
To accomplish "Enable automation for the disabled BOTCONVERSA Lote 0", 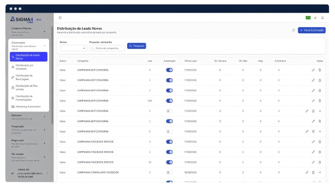I will [170, 132].
